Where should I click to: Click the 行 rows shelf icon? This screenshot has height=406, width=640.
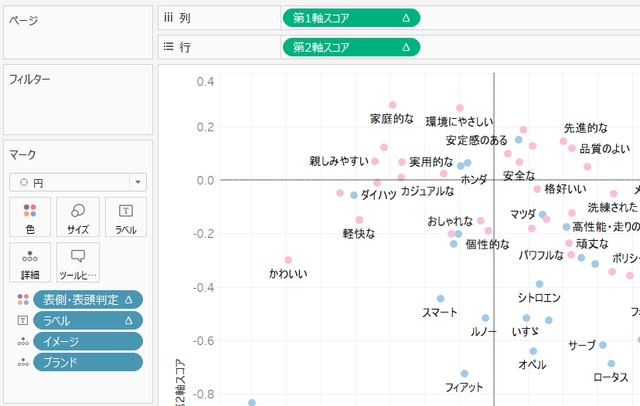[169, 46]
